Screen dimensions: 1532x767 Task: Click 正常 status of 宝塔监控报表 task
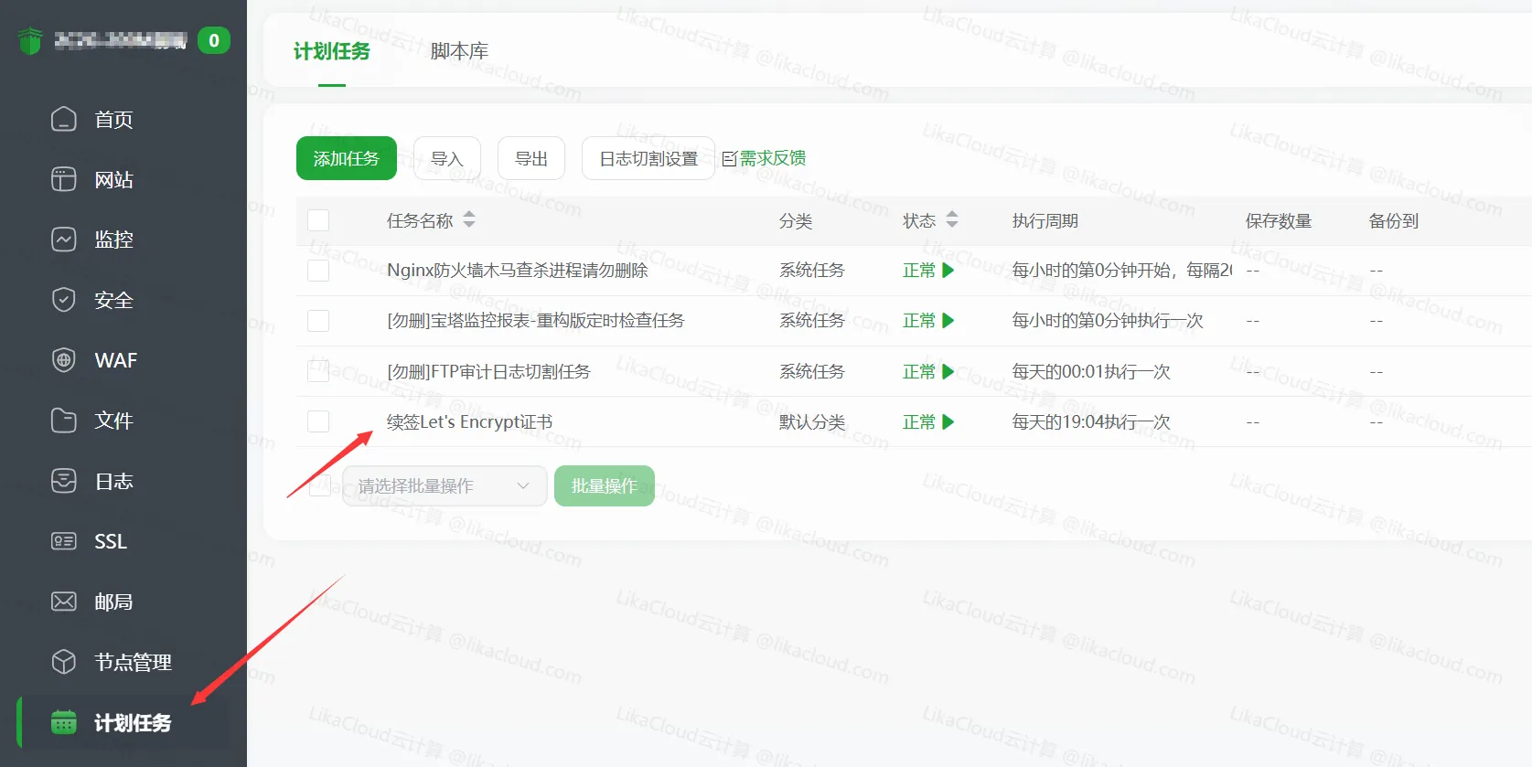[919, 321]
